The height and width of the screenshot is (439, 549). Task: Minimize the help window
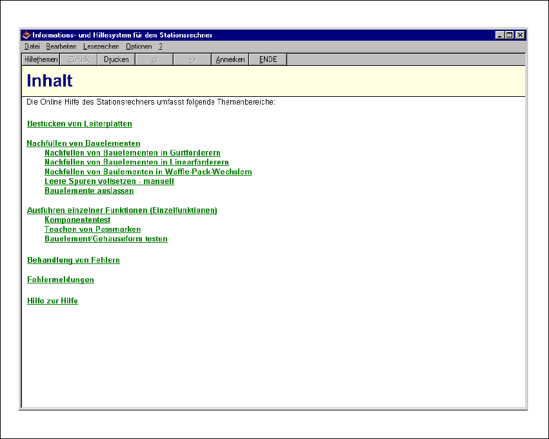(x=499, y=35)
